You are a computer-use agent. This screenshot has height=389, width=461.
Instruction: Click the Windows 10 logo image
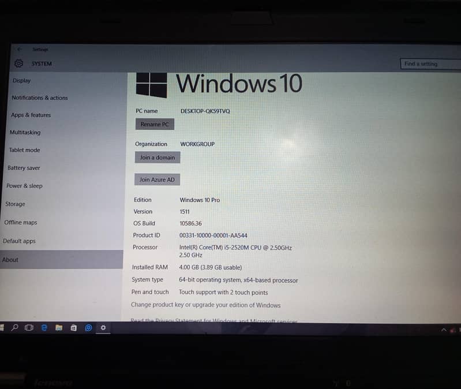tap(219, 85)
